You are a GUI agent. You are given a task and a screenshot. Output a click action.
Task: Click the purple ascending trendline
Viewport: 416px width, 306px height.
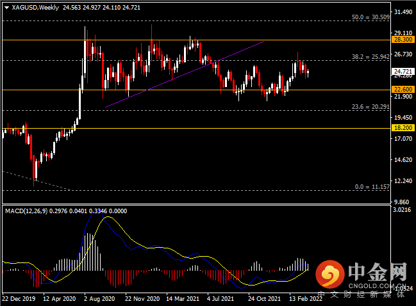point(185,74)
